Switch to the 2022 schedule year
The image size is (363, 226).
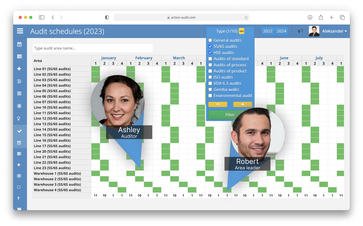[268, 31]
